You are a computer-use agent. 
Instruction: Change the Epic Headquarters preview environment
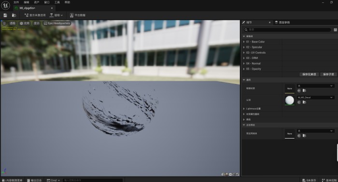pyautogui.click(x=57, y=23)
